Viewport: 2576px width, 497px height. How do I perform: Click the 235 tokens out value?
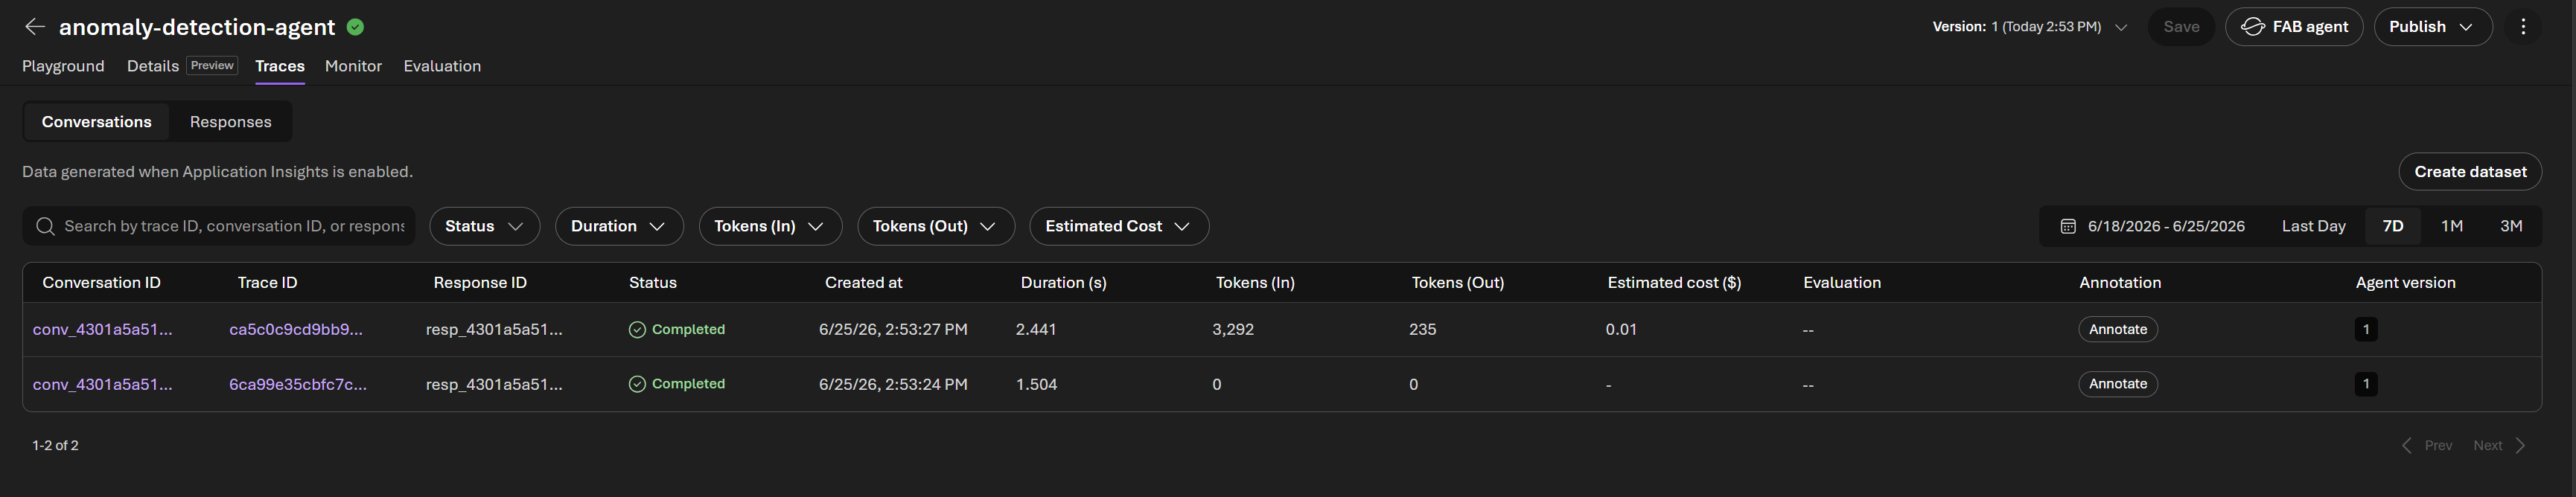(x=1422, y=330)
